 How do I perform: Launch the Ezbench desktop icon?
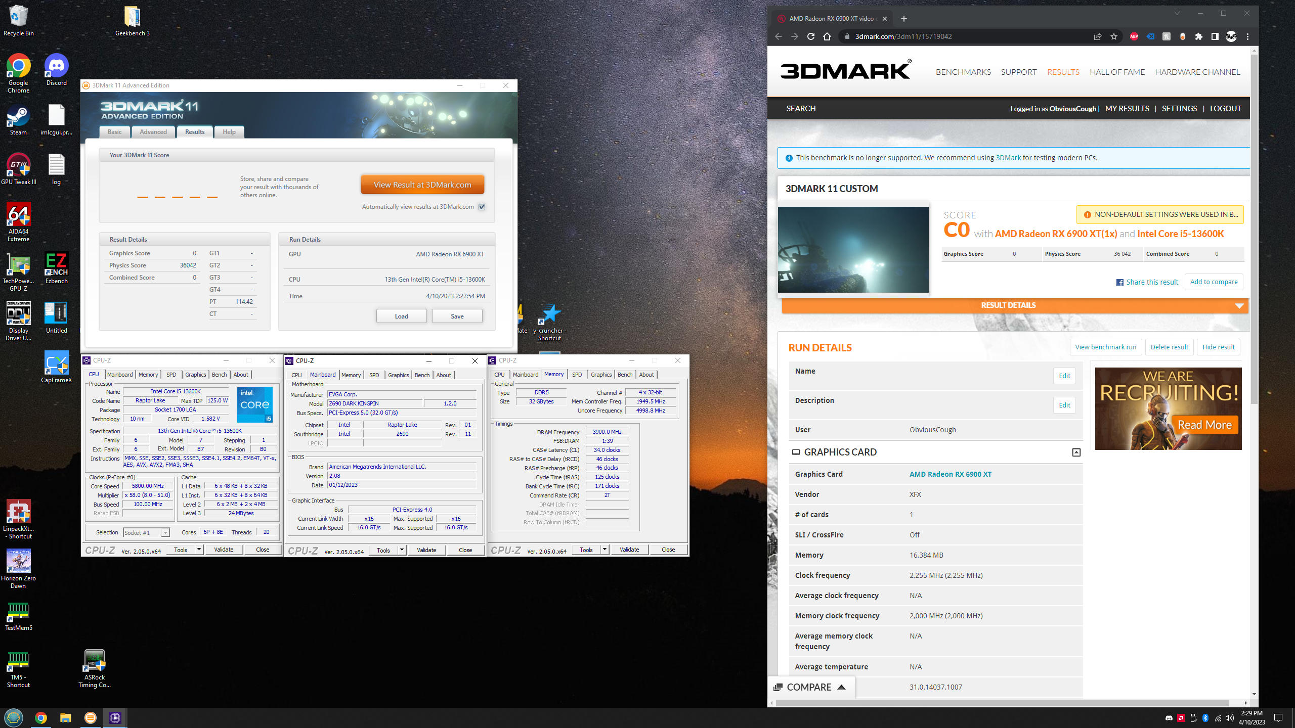point(56,268)
